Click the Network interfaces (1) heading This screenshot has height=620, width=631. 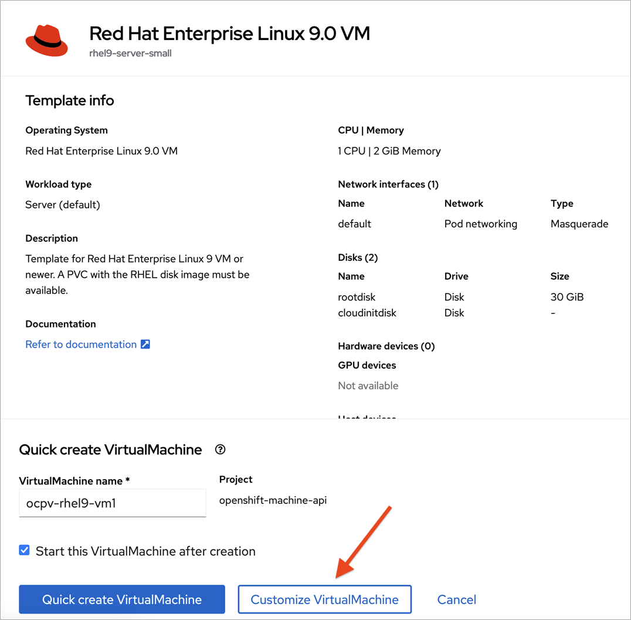[388, 184]
